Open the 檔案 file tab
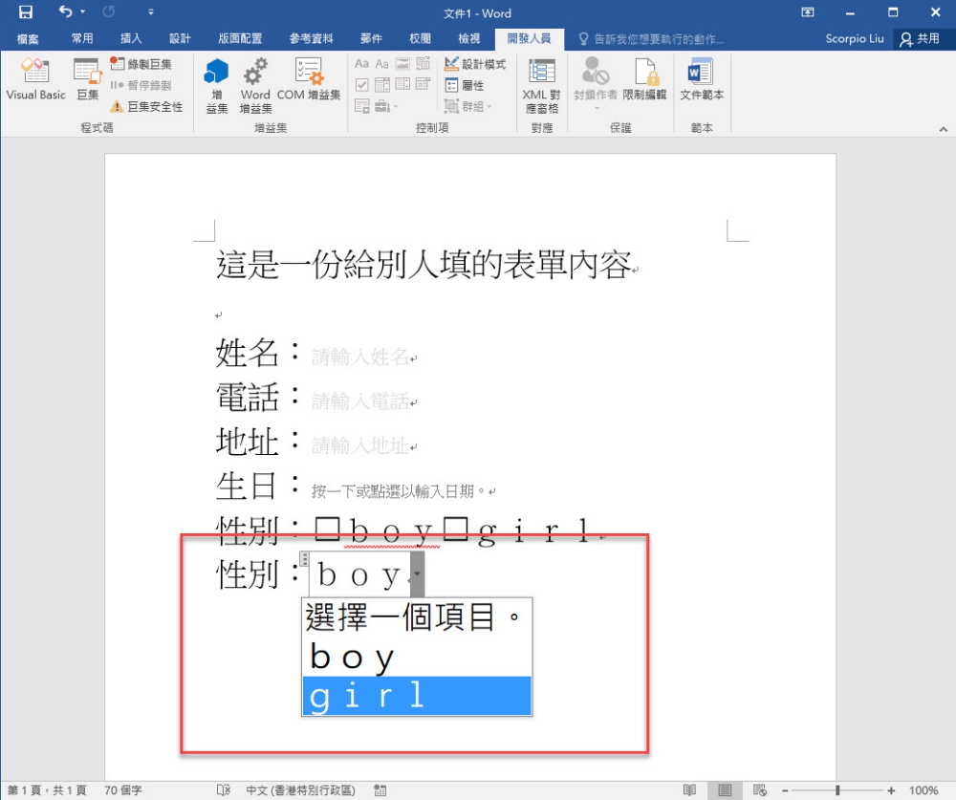The image size is (956, 800). pyautogui.click(x=28, y=39)
